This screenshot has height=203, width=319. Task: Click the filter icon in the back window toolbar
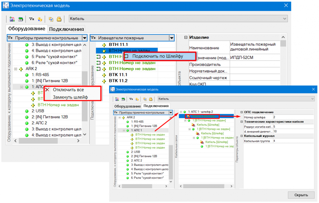coord(31,19)
